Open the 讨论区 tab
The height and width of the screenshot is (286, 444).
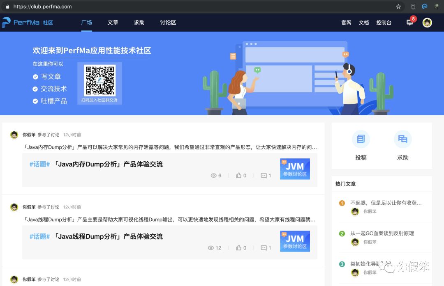click(167, 23)
